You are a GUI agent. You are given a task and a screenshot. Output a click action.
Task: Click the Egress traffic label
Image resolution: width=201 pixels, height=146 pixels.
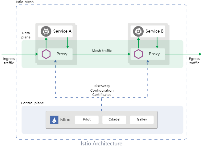[x=194, y=61]
